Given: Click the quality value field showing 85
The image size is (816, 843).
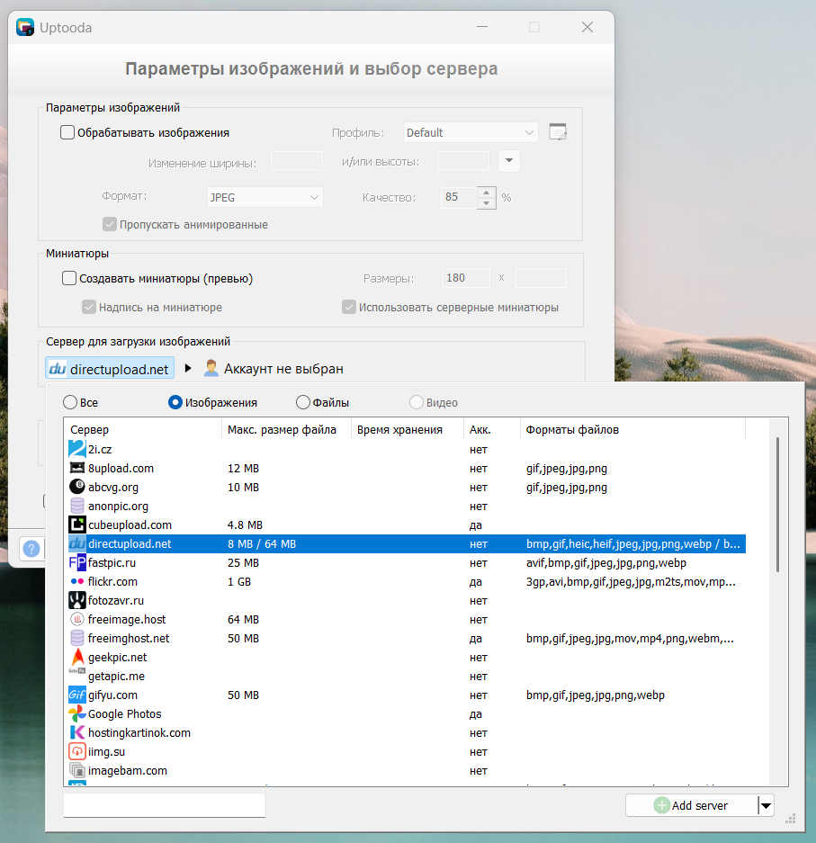Looking at the screenshot, I should click(459, 197).
